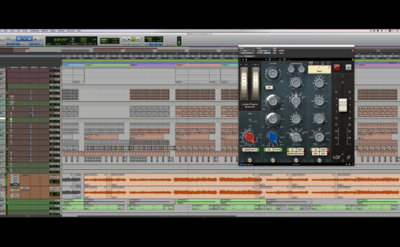This screenshot has width=400, height=247.
Task: Open the Window menu
Action: click(61, 31)
